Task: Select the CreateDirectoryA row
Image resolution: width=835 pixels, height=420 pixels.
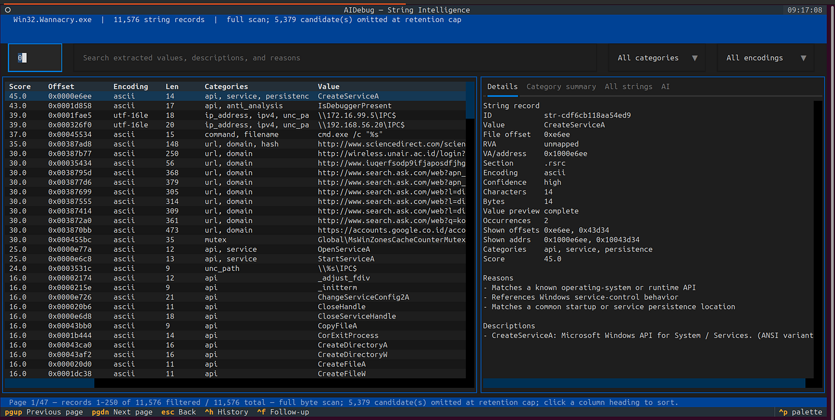Action: (236, 345)
